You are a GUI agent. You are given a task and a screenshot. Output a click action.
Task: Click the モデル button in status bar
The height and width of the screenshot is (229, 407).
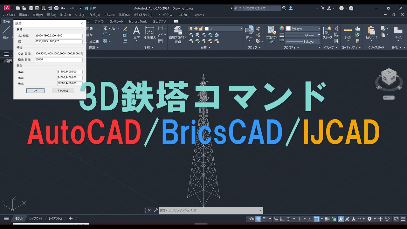[x=251, y=219]
